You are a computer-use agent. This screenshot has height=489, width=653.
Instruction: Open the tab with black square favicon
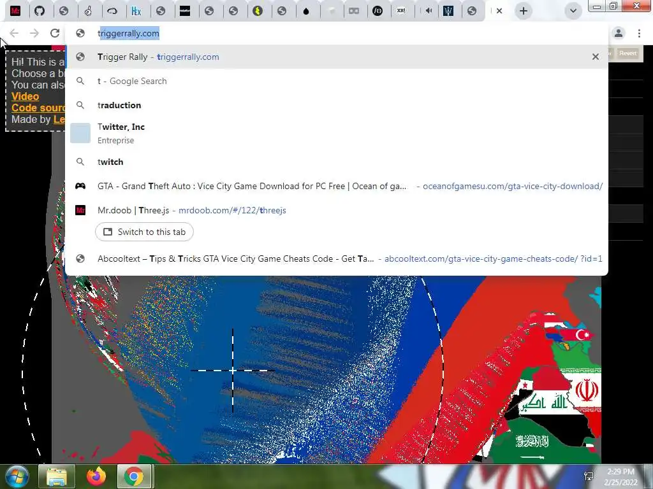184,11
